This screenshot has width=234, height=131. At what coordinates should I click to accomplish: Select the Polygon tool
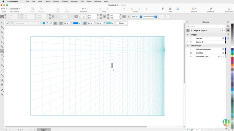tap(2, 59)
